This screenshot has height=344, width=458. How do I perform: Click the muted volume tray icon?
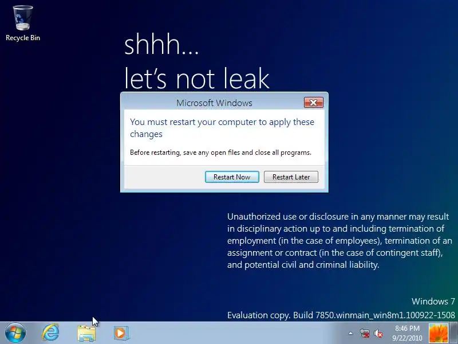pyautogui.click(x=378, y=334)
